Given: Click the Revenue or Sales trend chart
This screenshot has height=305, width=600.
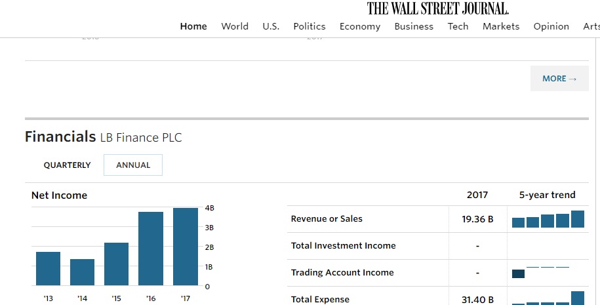Looking at the screenshot, I should tap(548, 219).
